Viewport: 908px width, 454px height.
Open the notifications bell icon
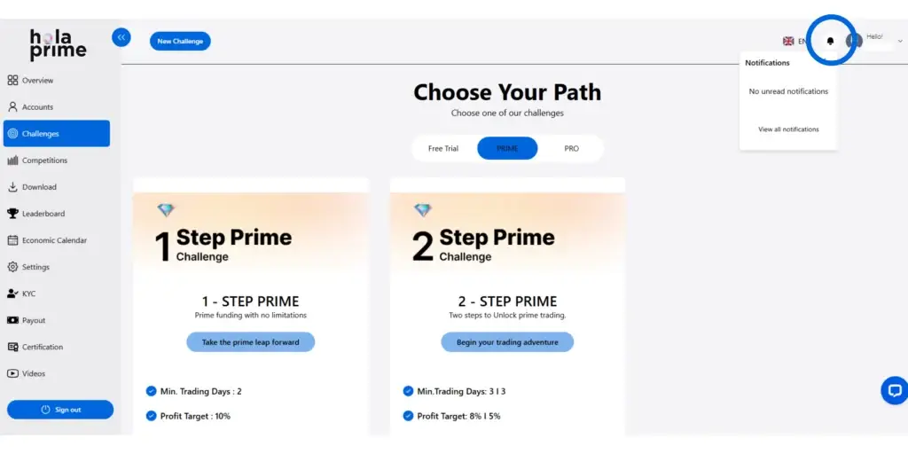830,41
